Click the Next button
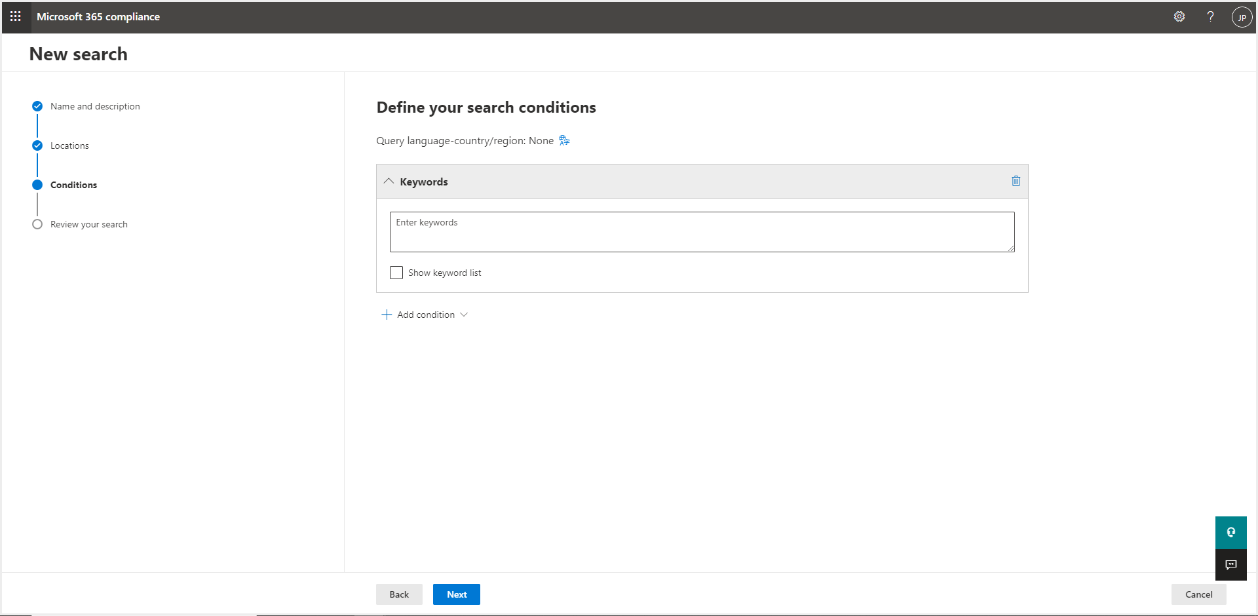Viewport: 1258px width, 616px height. tap(456, 594)
